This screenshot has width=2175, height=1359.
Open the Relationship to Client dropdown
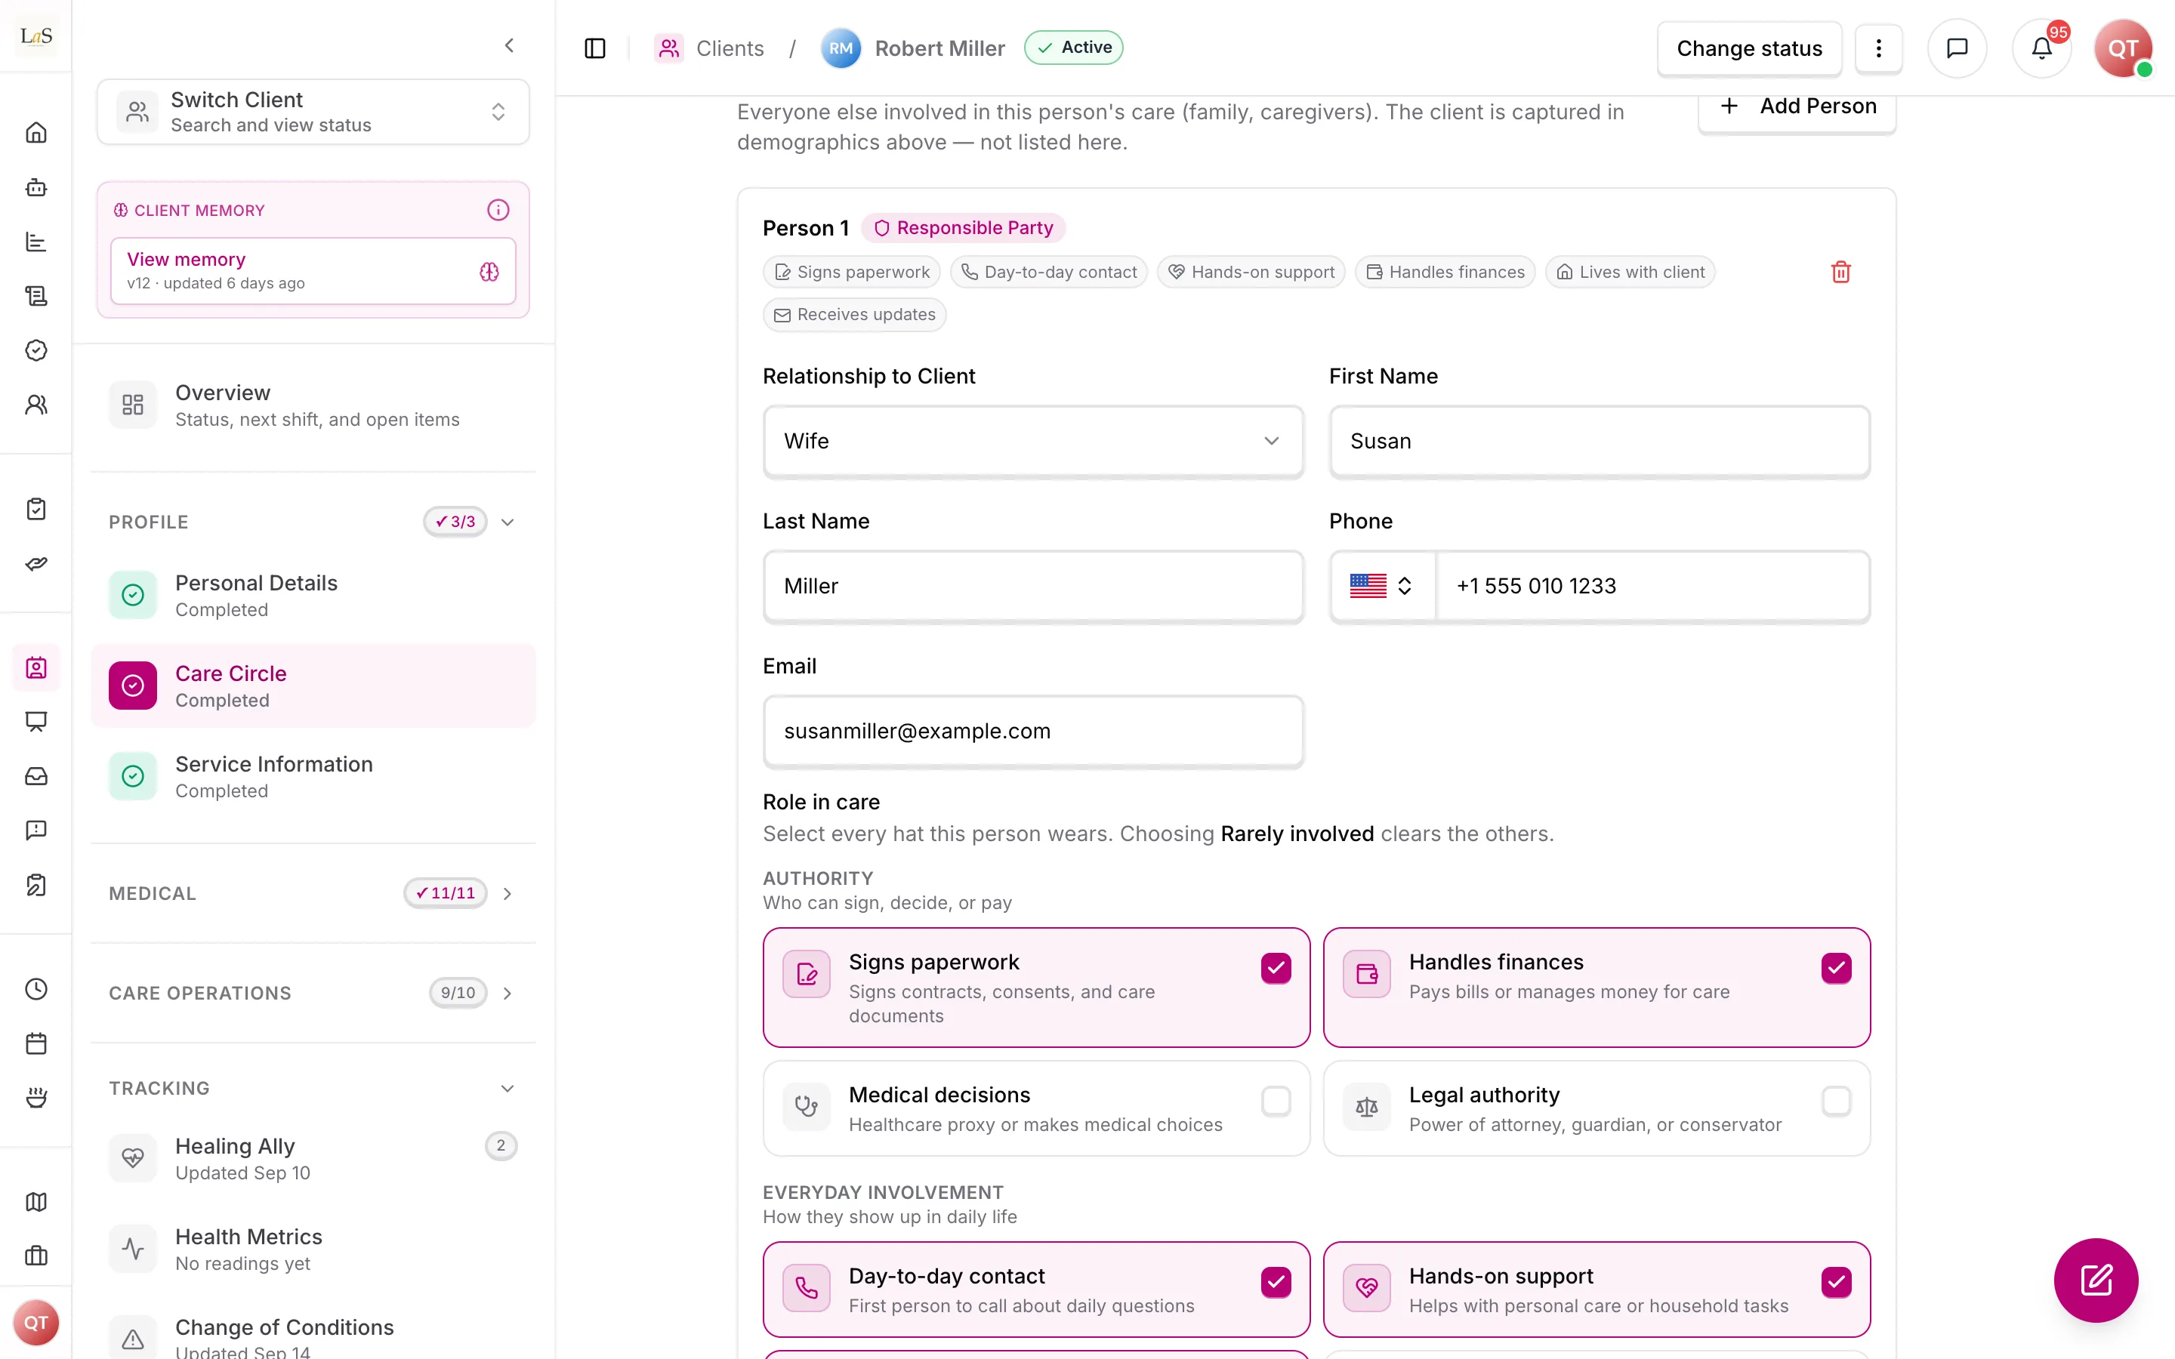(x=1032, y=442)
